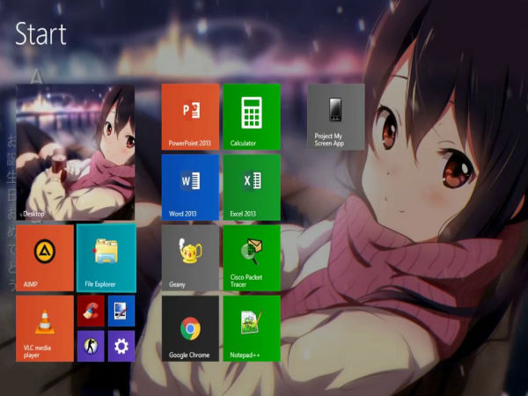Open the Excel 2013 tile

(x=252, y=186)
